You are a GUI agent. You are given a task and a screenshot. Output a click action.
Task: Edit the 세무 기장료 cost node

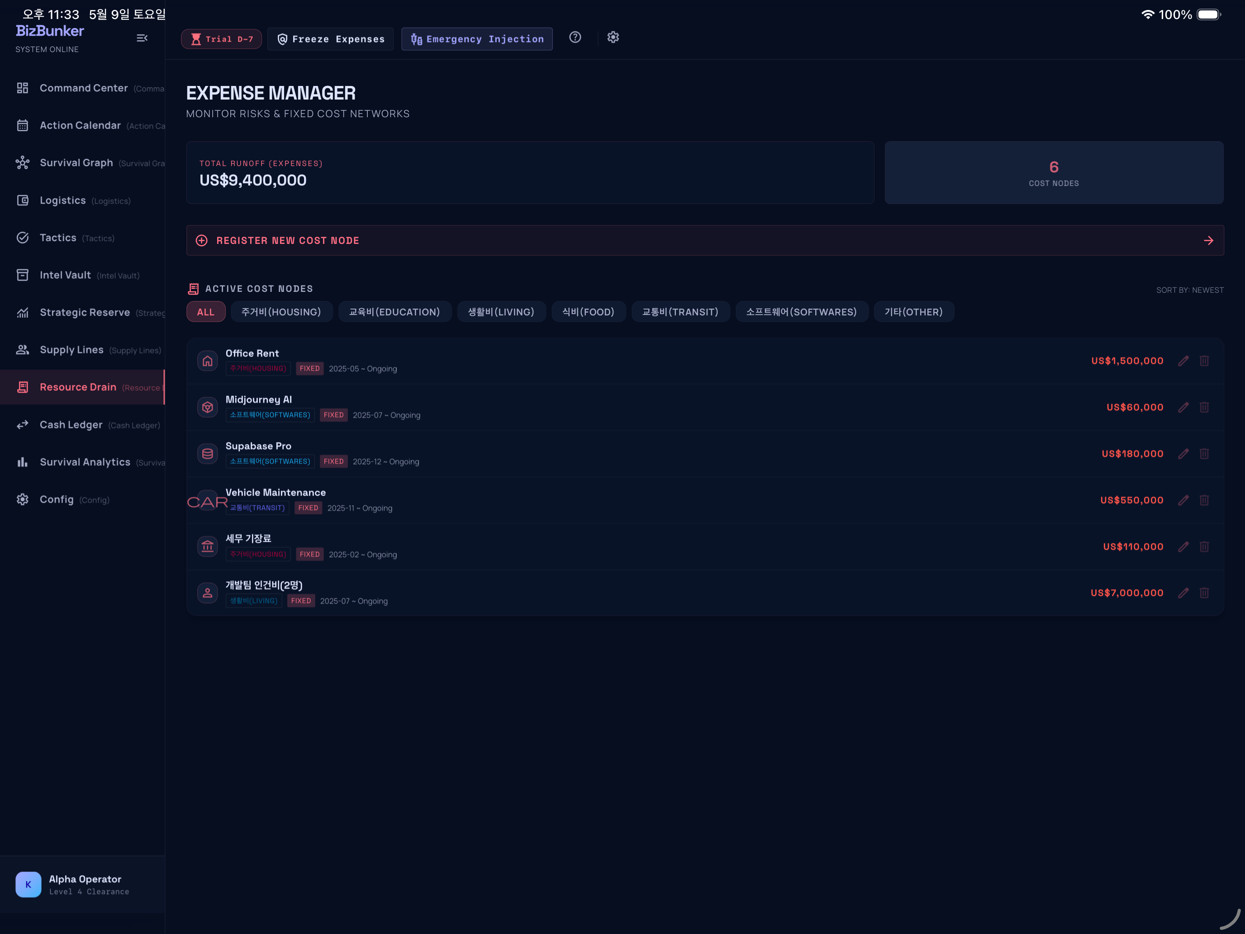pyautogui.click(x=1183, y=547)
